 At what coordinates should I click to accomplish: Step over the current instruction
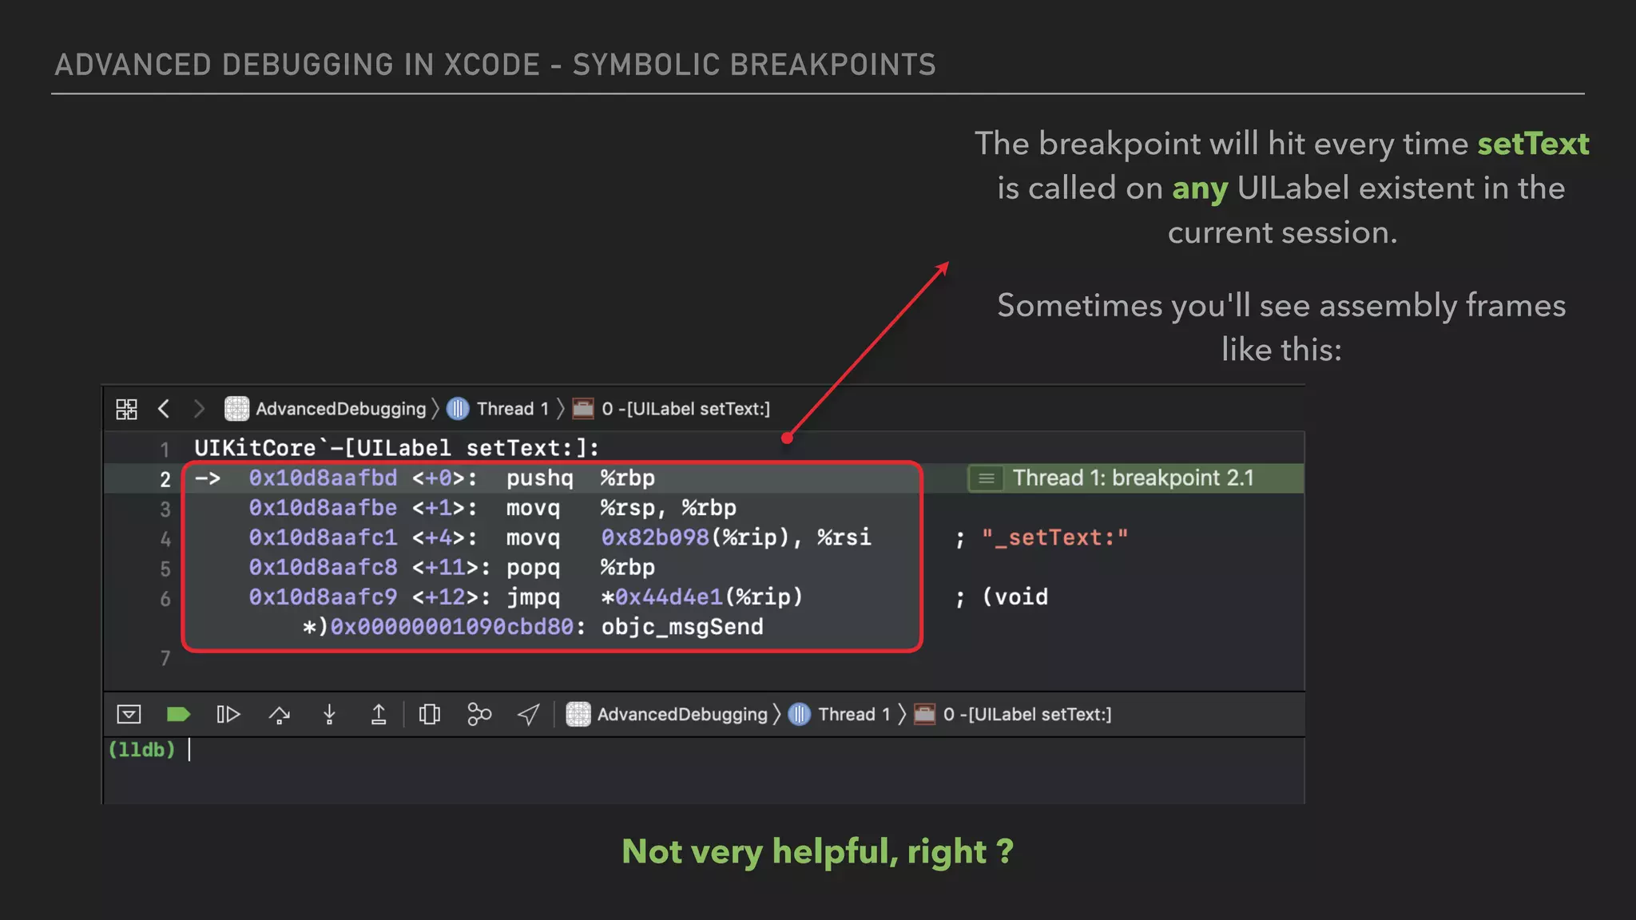(x=280, y=714)
